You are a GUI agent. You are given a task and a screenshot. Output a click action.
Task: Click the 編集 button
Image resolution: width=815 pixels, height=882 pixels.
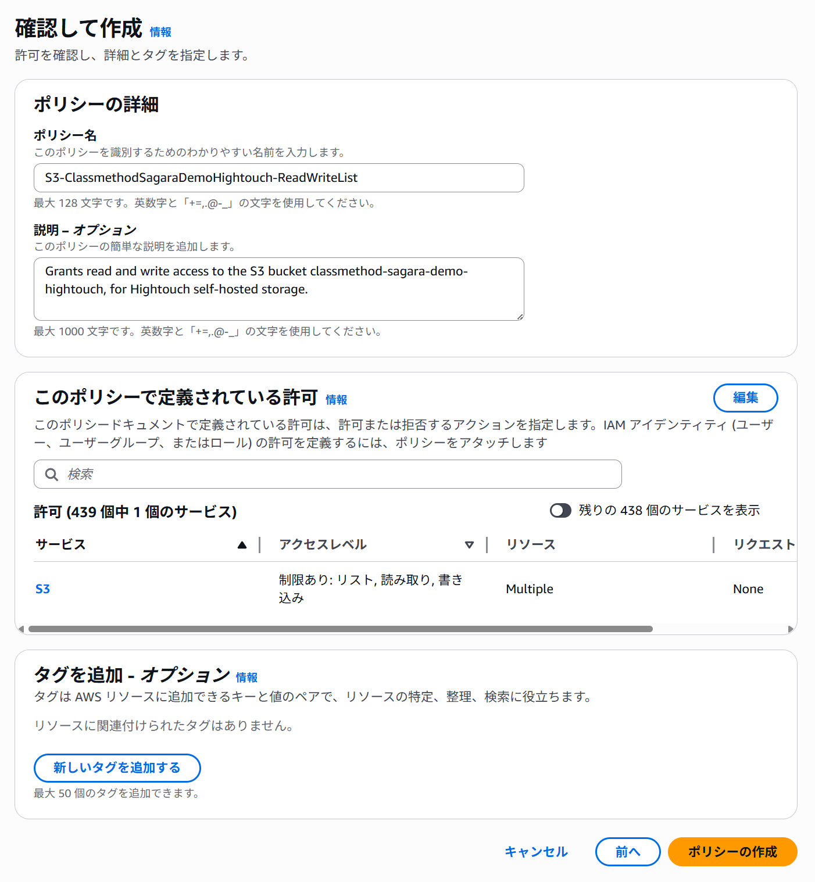click(x=745, y=398)
